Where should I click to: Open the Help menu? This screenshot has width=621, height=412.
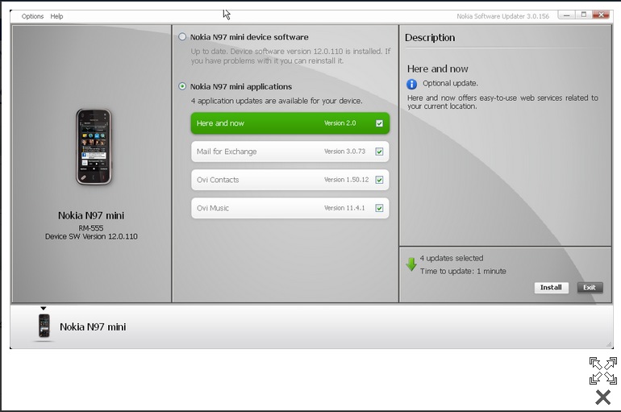point(56,16)
